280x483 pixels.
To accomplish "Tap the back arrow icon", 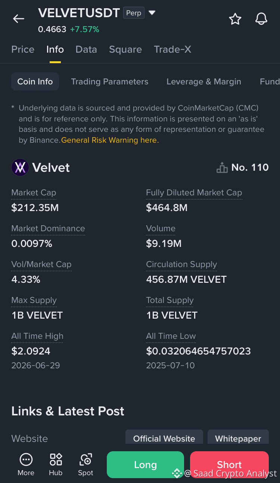I will click(x=18, y=19).
